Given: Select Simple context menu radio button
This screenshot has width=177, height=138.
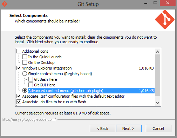Looking at the screenshot, I should click(x=25, y=74).
